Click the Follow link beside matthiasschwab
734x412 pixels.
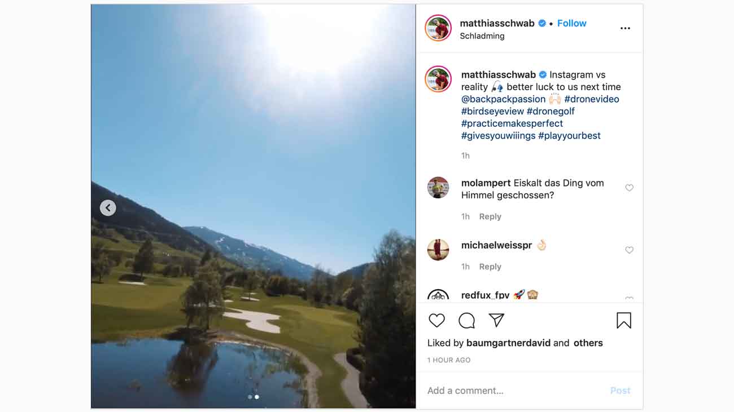coord(571,23)
